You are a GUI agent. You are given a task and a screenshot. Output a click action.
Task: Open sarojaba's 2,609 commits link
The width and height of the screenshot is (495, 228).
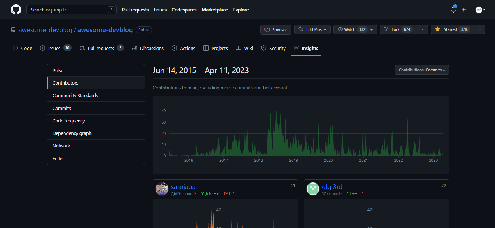point(184,193)
